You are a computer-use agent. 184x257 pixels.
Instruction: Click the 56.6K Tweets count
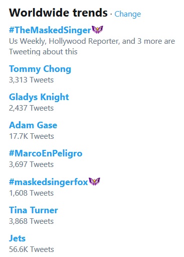[32, 249]
